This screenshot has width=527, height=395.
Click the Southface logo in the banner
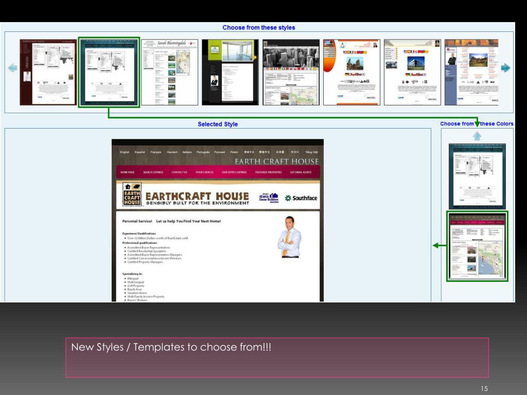point(301,198)
